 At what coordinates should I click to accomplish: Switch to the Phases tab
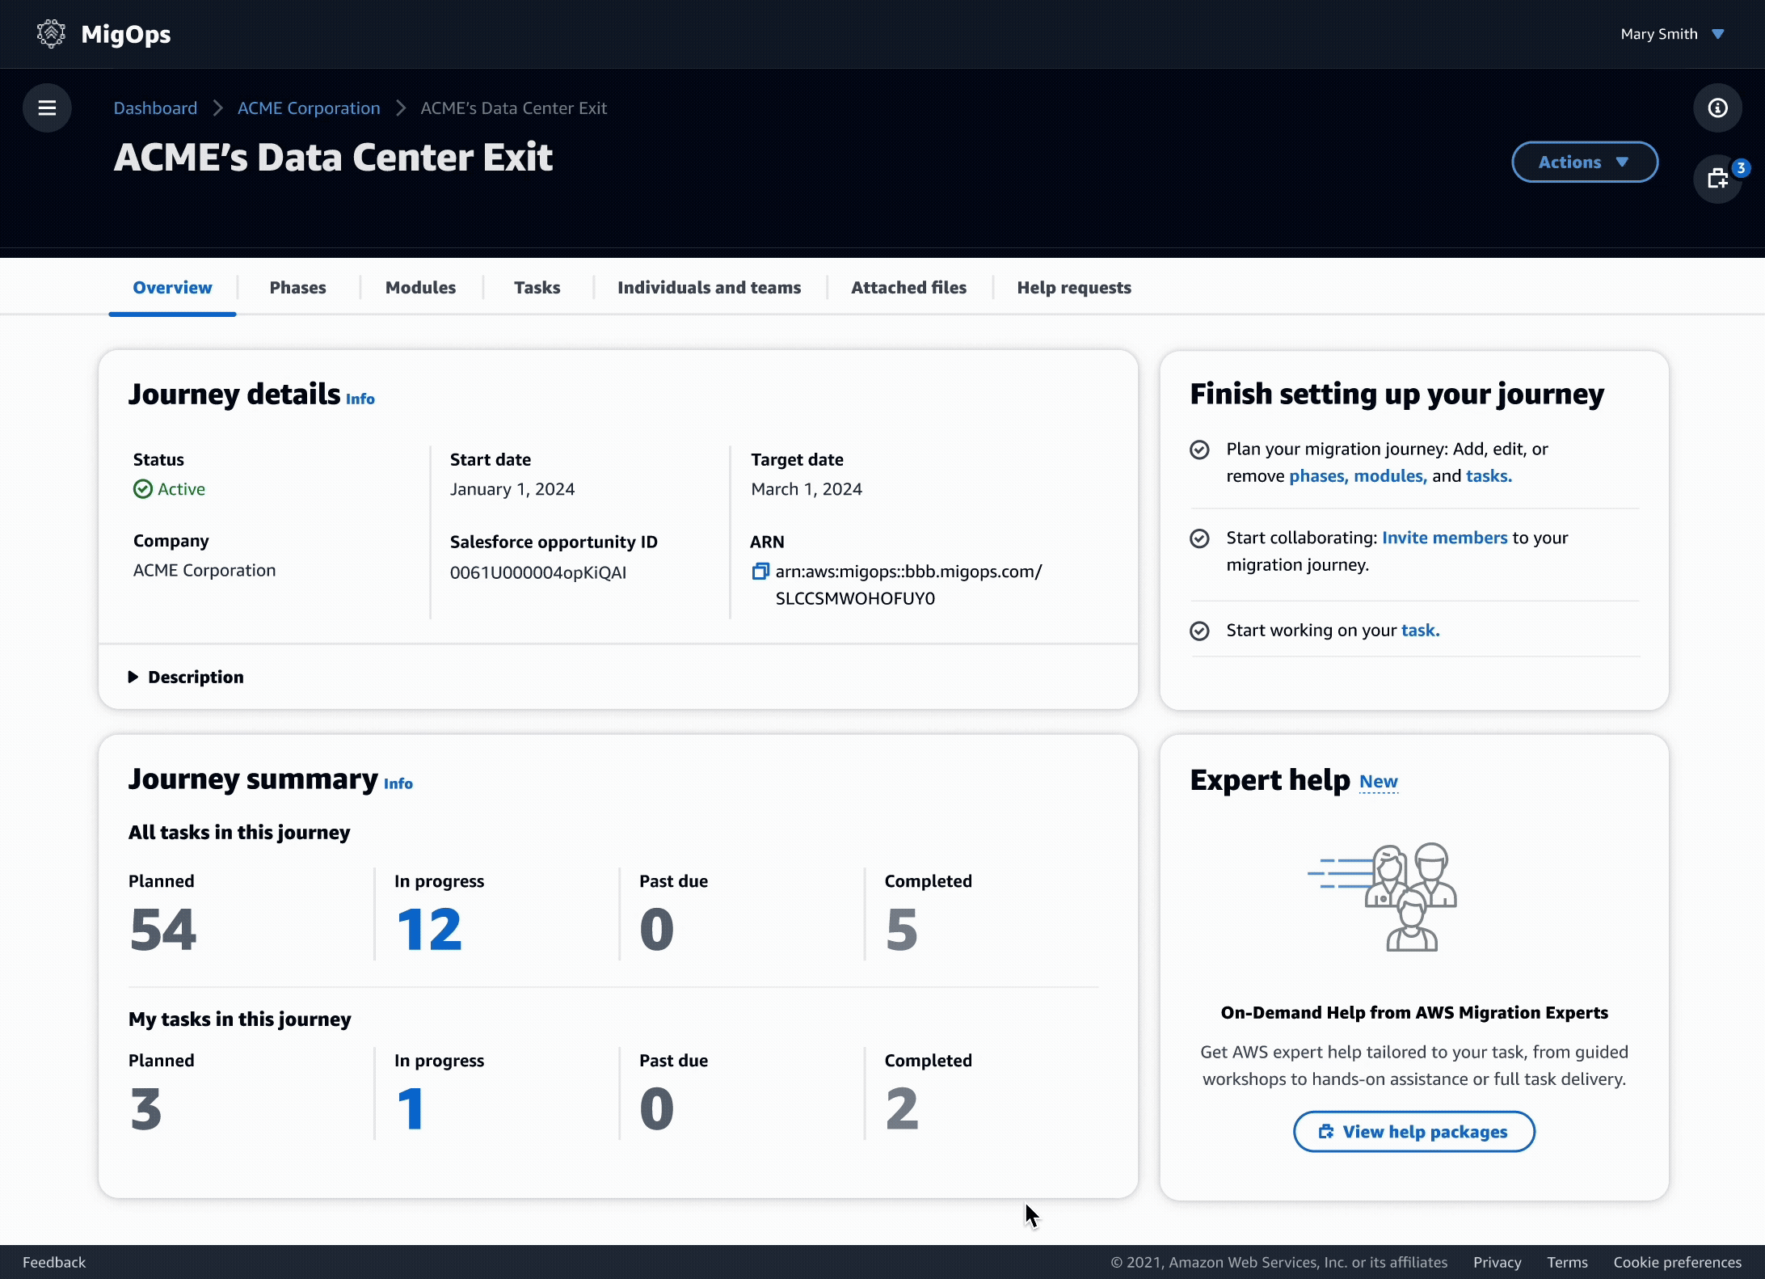pos(297,288)
